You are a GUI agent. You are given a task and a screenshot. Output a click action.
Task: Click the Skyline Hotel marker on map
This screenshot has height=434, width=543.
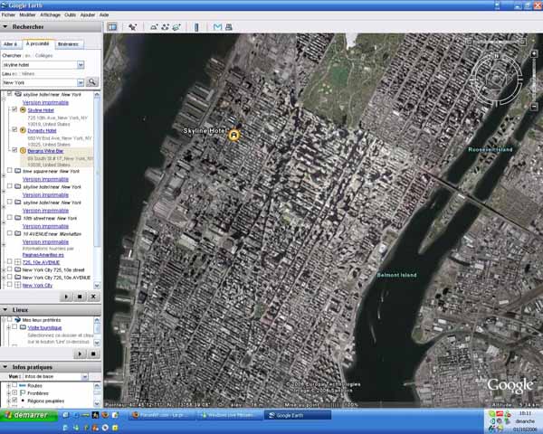(233, 135)
